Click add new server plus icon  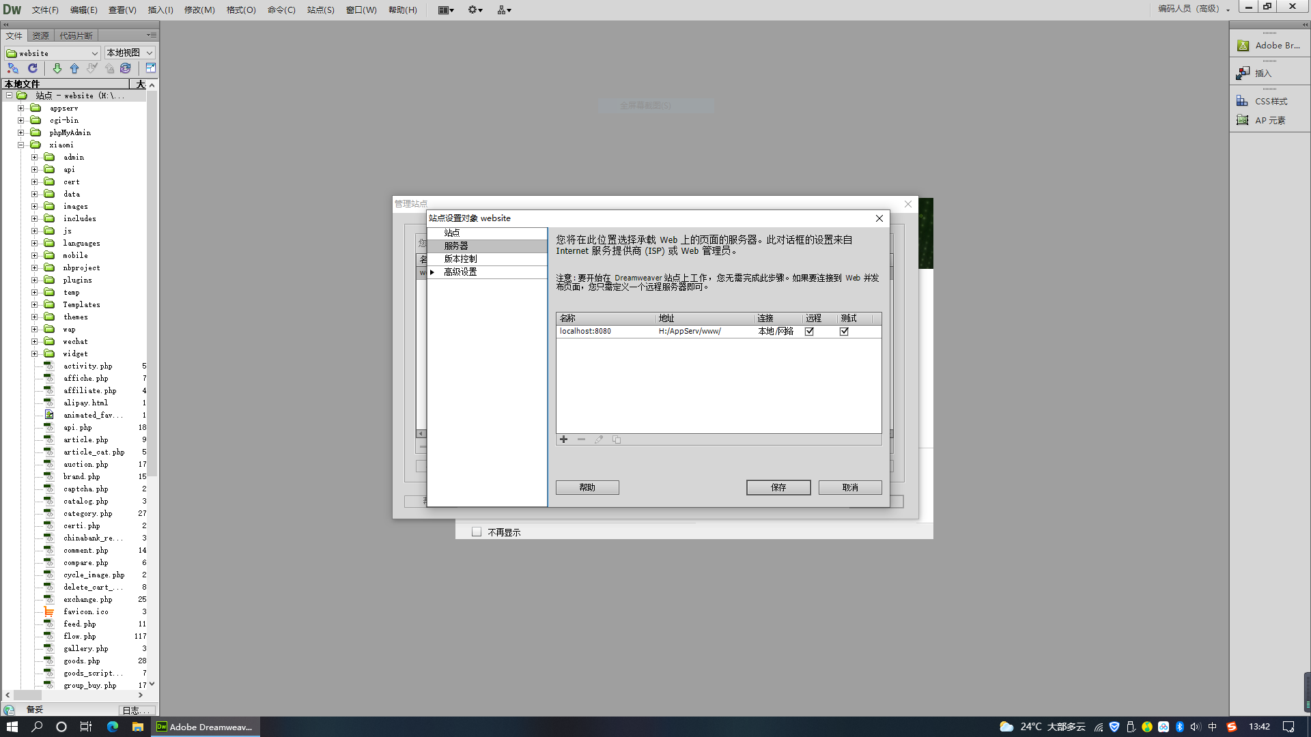[564, 439]
